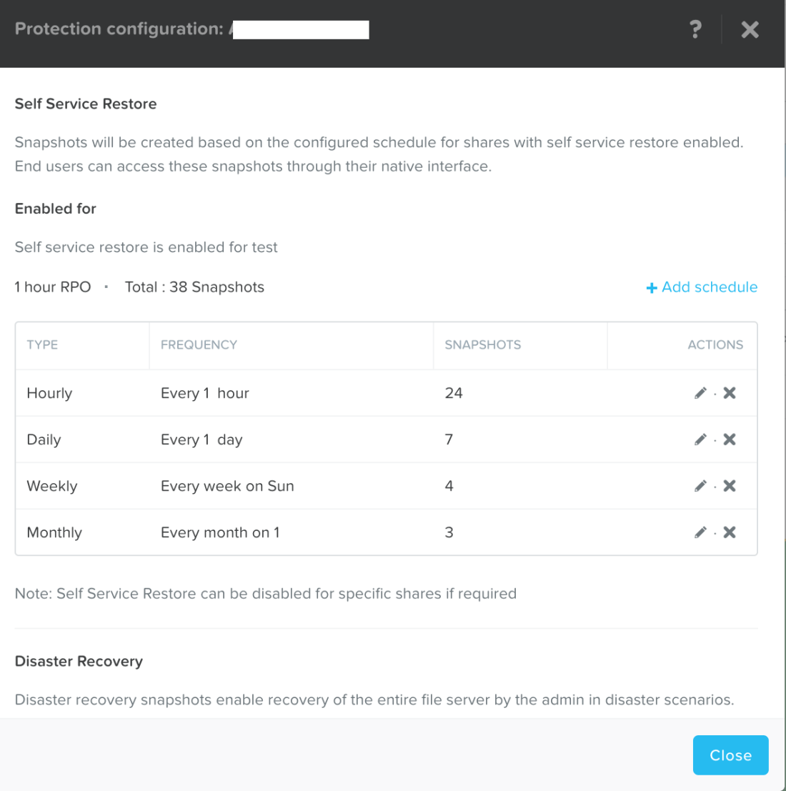Image resolution: width=786 pixels, height=791 pixels.
Task: Edit the Daily schedule with pencil icon
Action: pos(700,439)
